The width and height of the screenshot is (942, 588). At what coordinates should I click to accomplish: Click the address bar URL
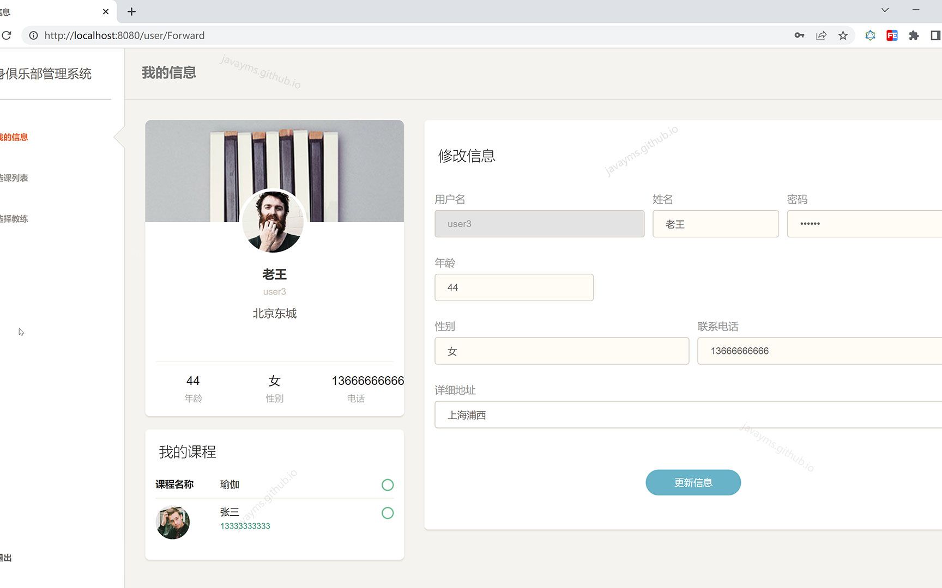124,35
